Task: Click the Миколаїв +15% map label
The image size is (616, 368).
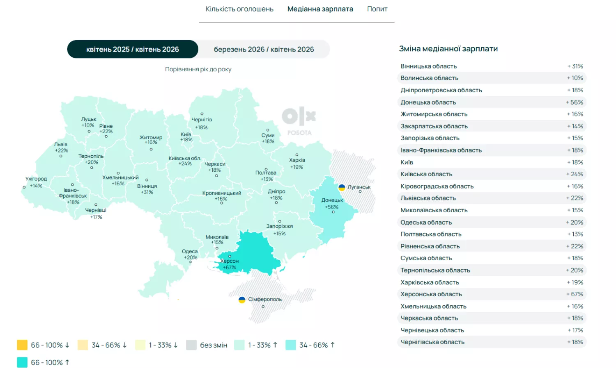Action: 217,240
